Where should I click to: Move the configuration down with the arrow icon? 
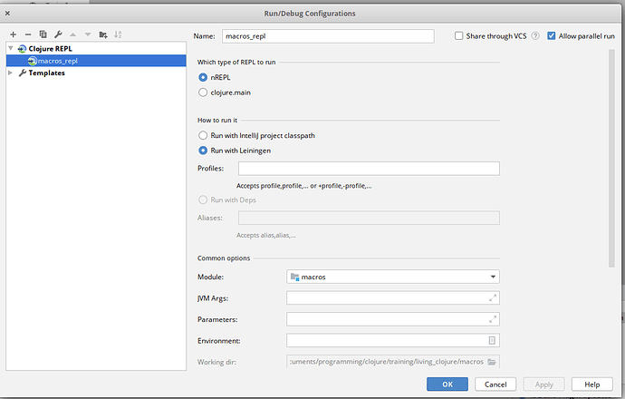point(88,34)
